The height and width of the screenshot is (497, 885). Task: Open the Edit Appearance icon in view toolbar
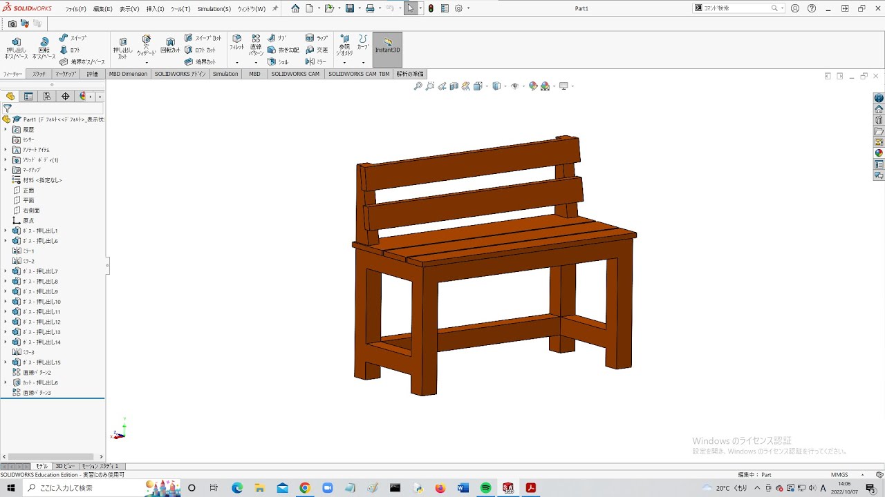[x=533, y=86]
